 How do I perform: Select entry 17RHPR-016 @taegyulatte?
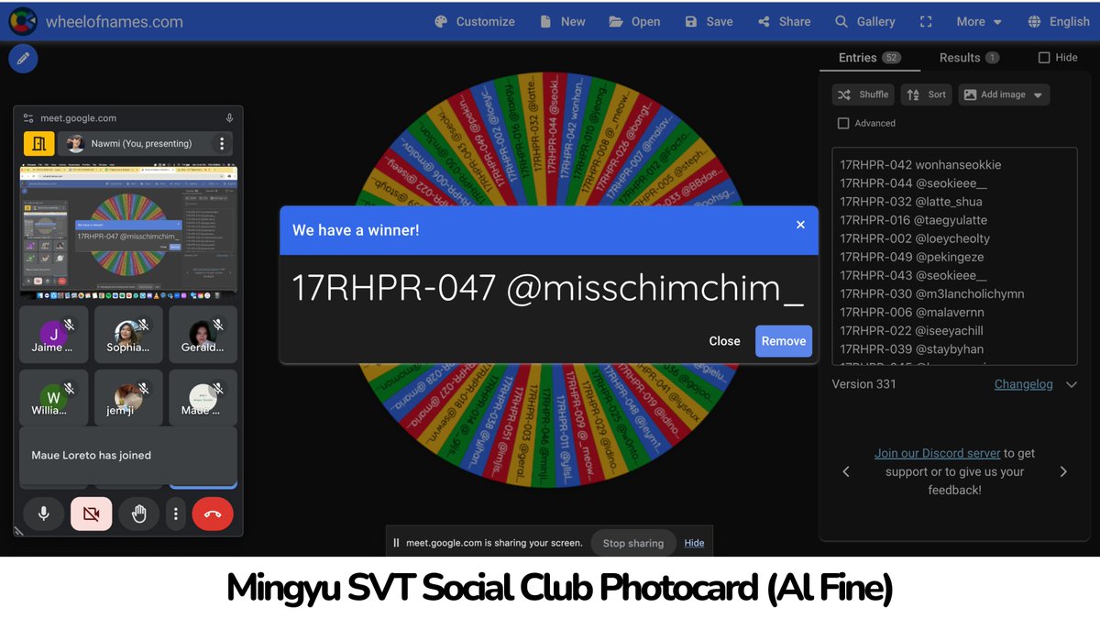tap(913, 220)
